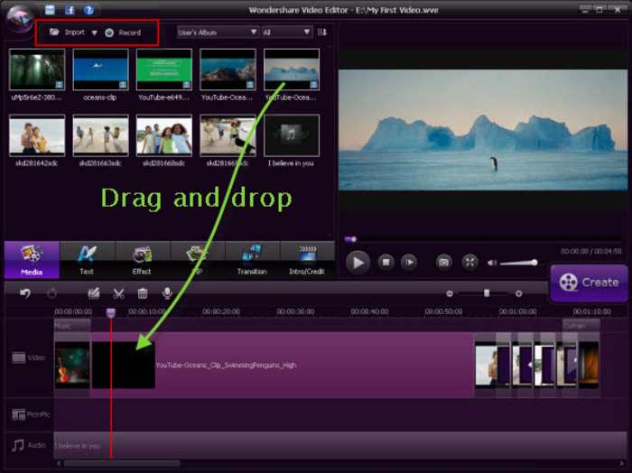Toggle full screen preview
632x473 pixels.
pos(469,263)
